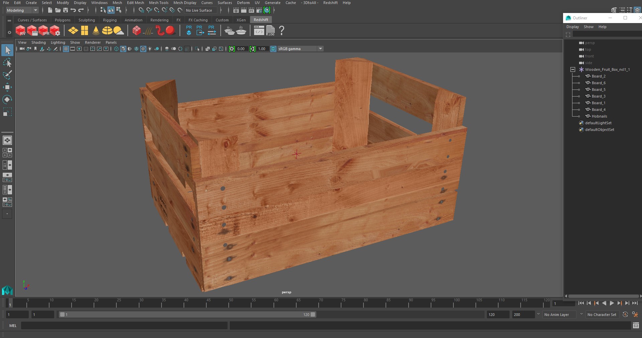642x338 pixels.
Task: Collapse Wooden_Fruit_Box_ncl1_1 group in Outliner
Action: (573, 69)
